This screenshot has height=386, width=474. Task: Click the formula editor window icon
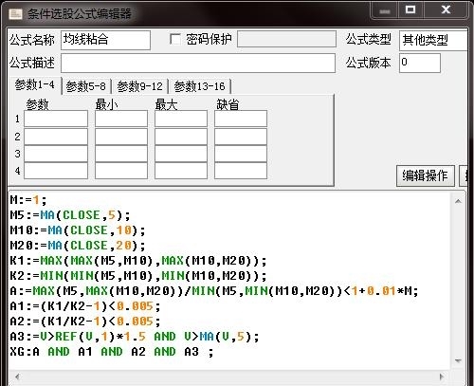(x=15, y=13)
